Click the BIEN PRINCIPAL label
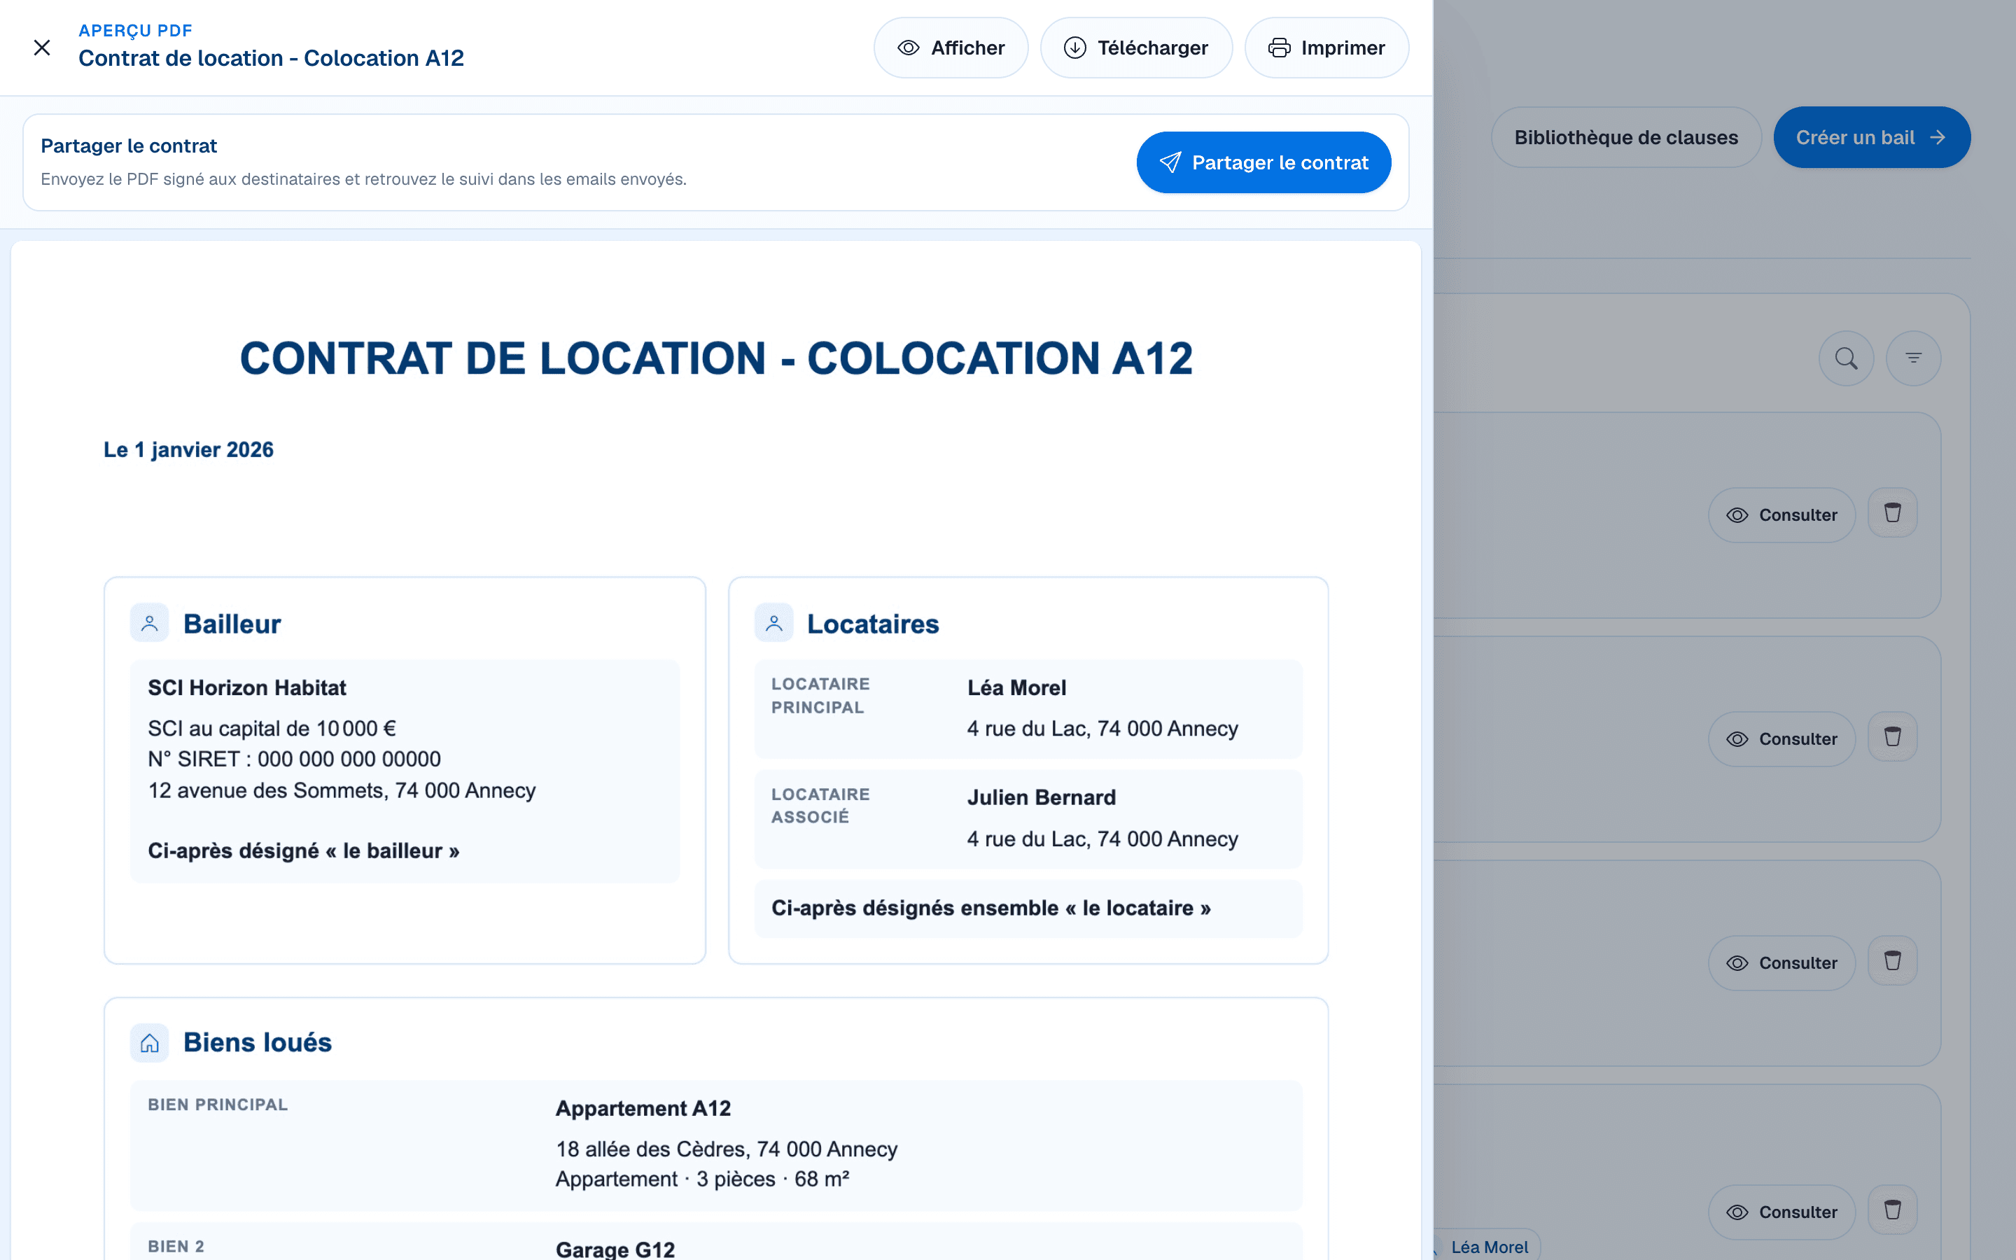The height and width of the screenshot is (1260, 2016). click(x=218, y=1105)
